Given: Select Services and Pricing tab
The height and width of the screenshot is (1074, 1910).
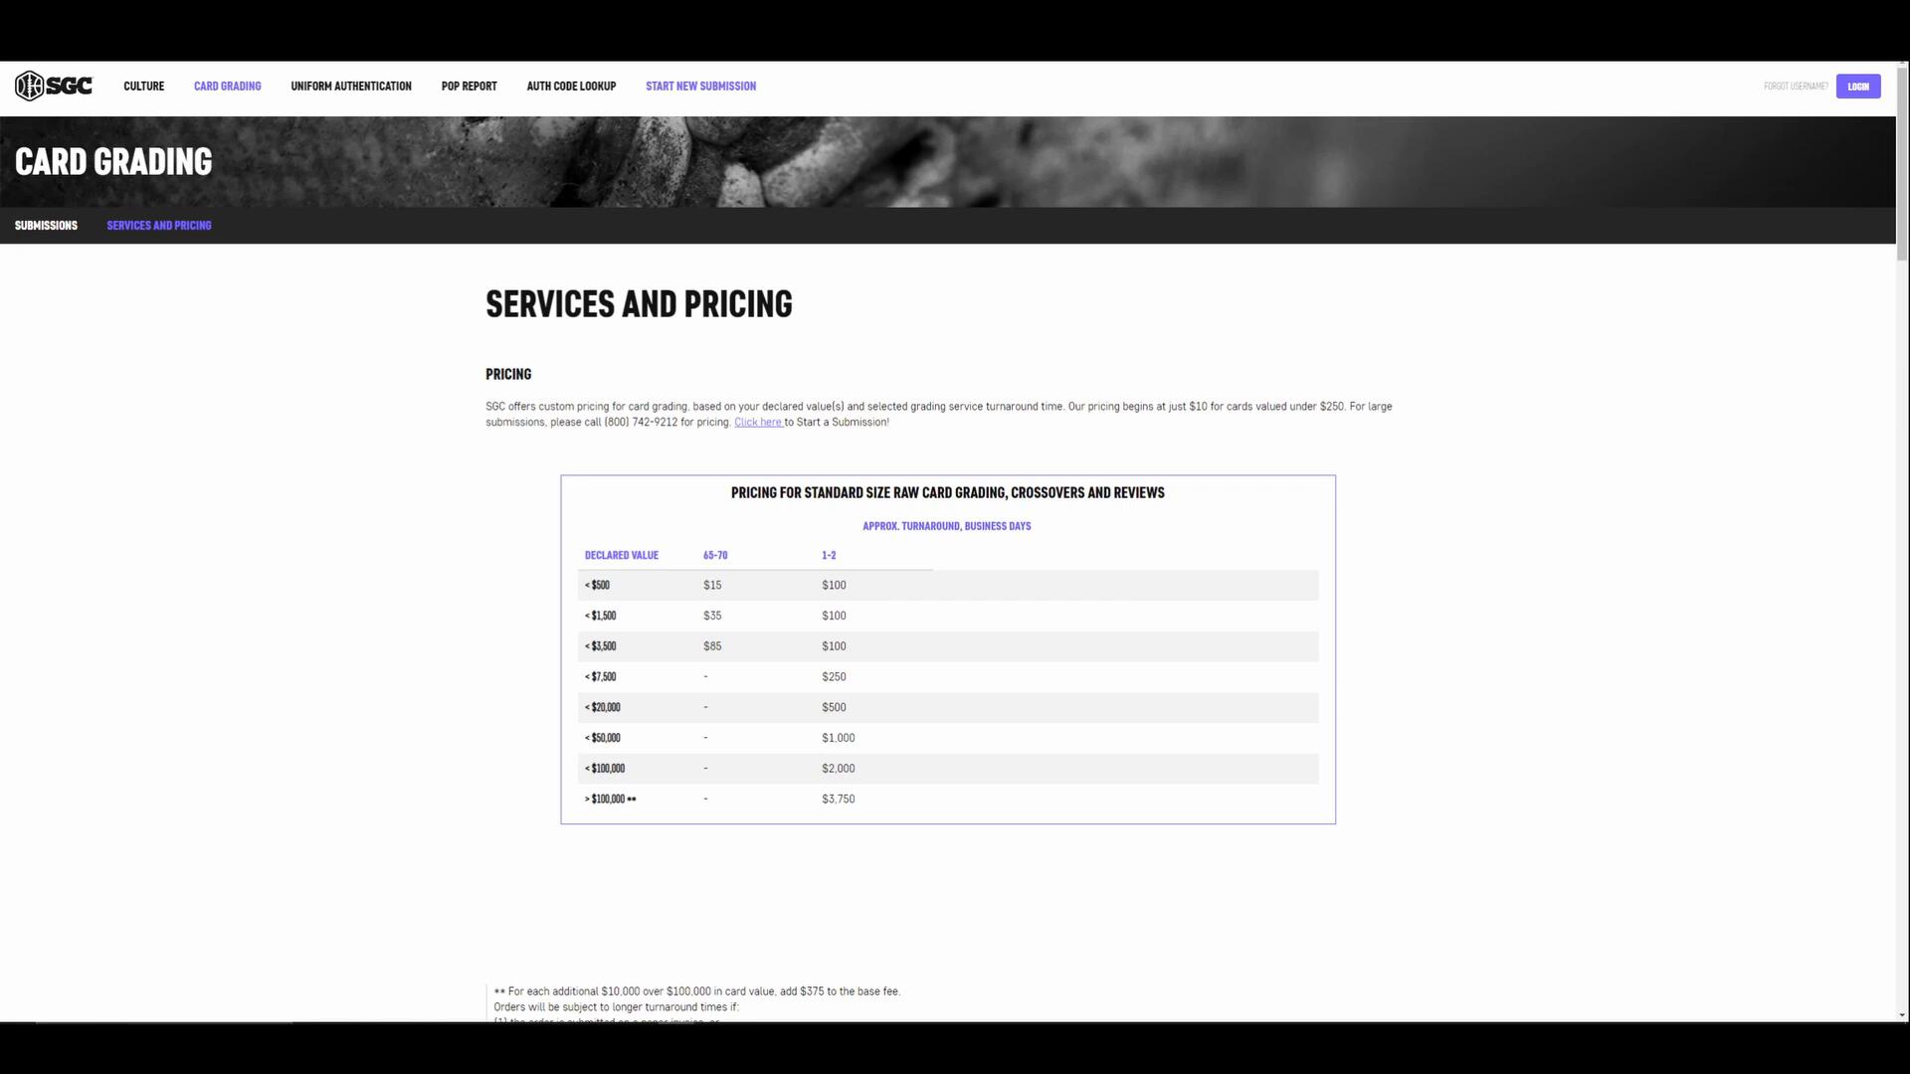Looking at the screenshot, I should [159, 226].
